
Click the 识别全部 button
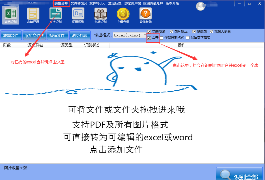pos(239,174)
